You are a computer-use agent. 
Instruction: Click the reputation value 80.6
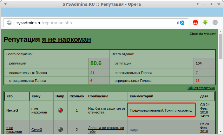click(x=96, y=63)
